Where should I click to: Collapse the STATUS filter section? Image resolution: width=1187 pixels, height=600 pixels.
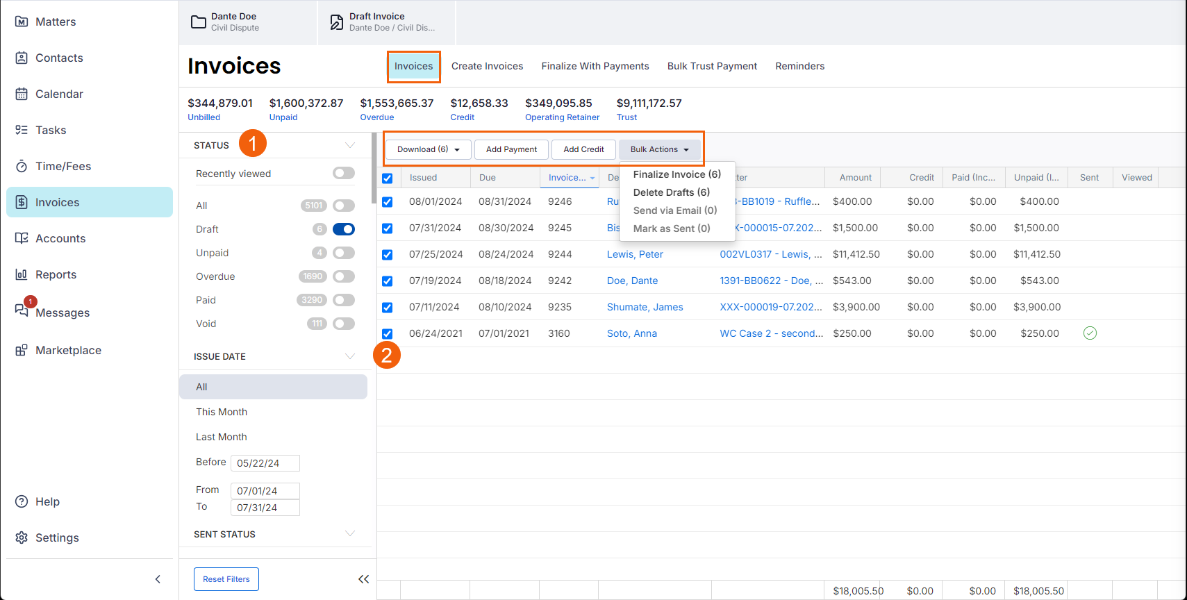(x=350, y=145)
